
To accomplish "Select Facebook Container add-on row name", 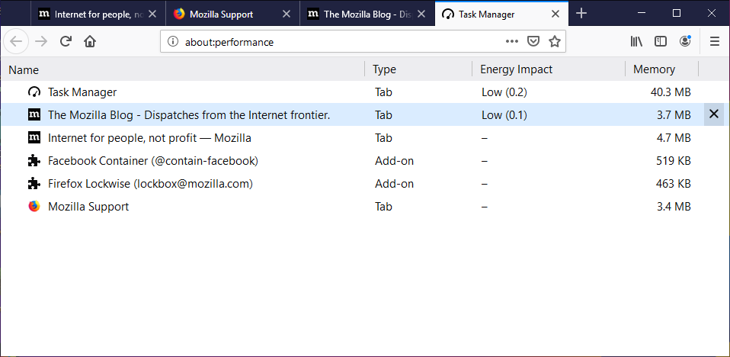I will coord(153,161).
